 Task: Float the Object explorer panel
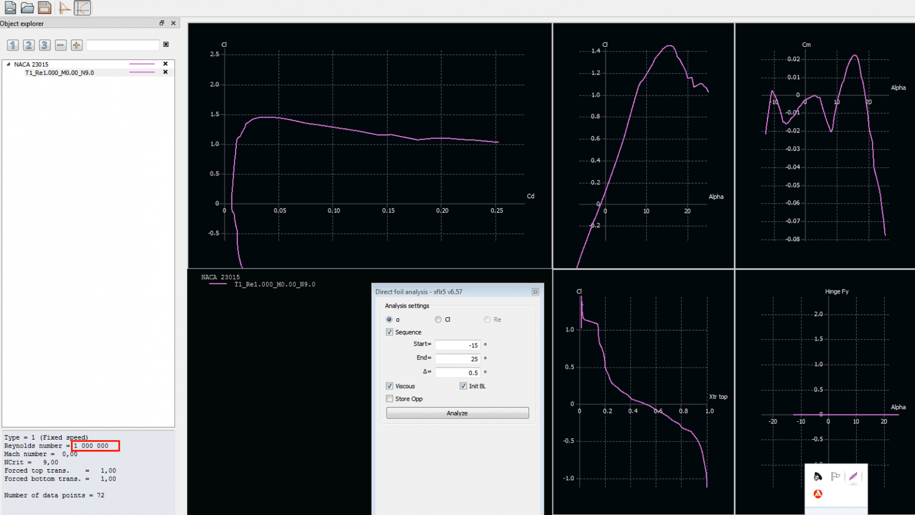[162, 23]
